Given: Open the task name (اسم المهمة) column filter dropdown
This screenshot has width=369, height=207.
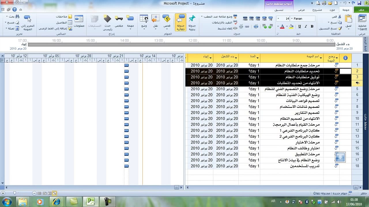Looking at the screenshot, I should [x=321, y=58].
